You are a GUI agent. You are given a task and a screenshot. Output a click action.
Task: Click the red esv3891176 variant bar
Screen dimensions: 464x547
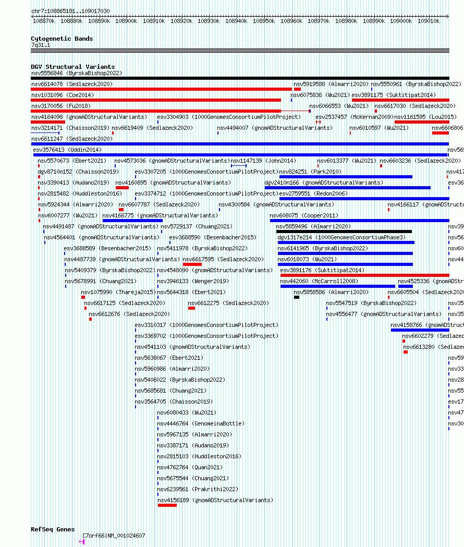(x=365, y=275)
